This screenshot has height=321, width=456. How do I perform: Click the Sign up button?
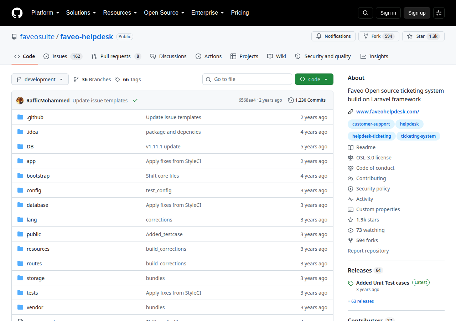click(417, 13)
